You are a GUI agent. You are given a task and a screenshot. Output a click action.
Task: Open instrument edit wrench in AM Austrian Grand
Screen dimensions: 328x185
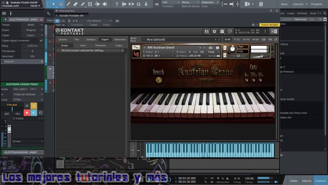pyautogui.click(x=136, y=47)
